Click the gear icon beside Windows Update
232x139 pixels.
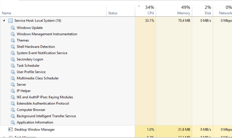coord(13,28)
